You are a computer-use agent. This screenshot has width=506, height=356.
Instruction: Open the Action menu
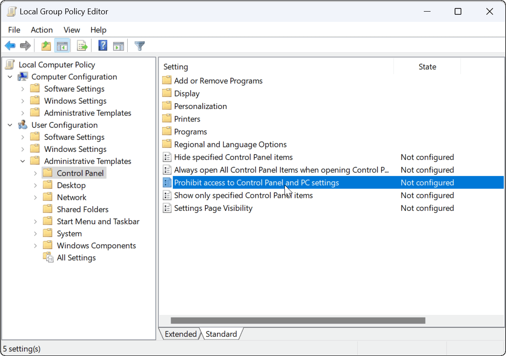tap(42, 30)
